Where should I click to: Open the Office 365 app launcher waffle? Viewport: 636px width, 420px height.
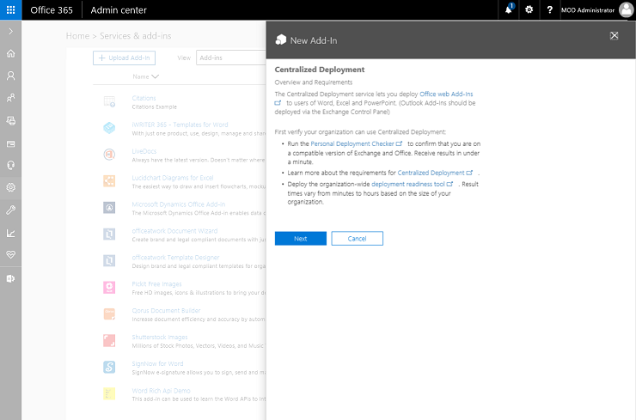(x=10, y=9)
